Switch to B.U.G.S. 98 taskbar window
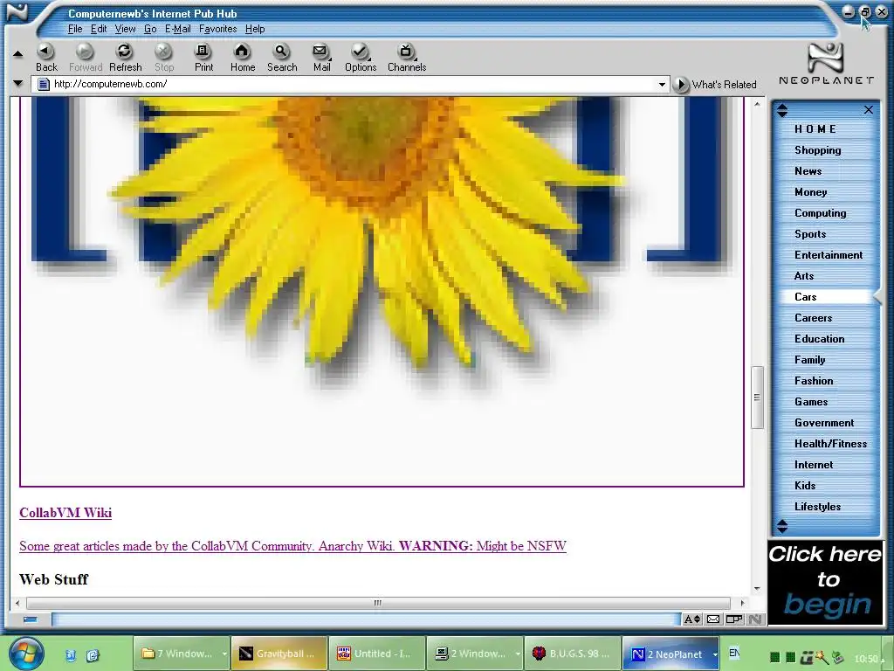Viewport: 894px width, 671px height. click(x=572, y=654)
